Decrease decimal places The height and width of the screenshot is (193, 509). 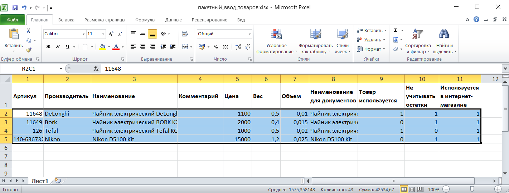(247, 47)
